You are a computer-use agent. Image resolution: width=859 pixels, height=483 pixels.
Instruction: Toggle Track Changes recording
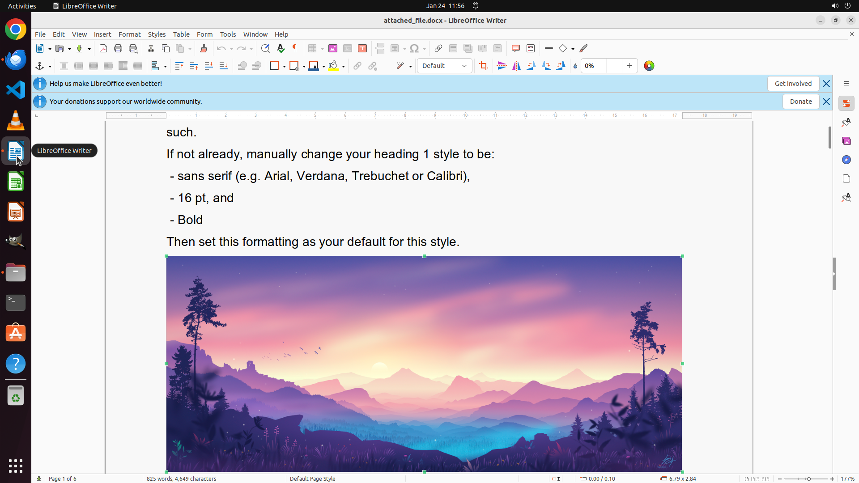tap(531, 49)
